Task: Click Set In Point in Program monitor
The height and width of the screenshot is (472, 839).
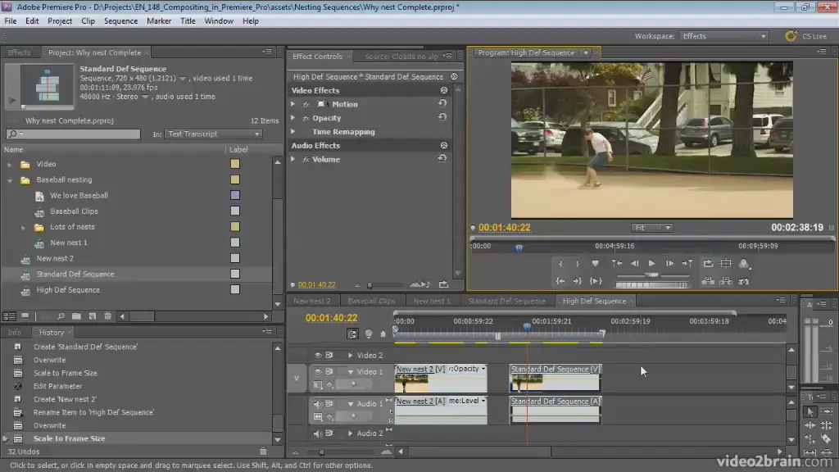Action: 560,264
